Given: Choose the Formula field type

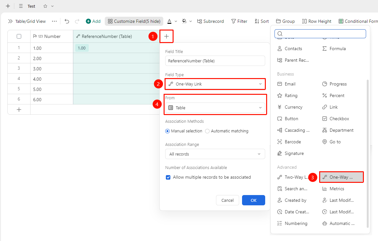Looking at the screenshot, I should click(x=334, y=49).
